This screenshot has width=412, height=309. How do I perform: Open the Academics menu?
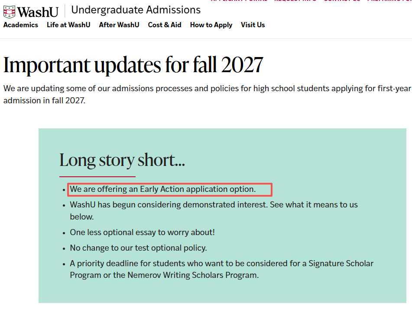[x=21, y=25]
